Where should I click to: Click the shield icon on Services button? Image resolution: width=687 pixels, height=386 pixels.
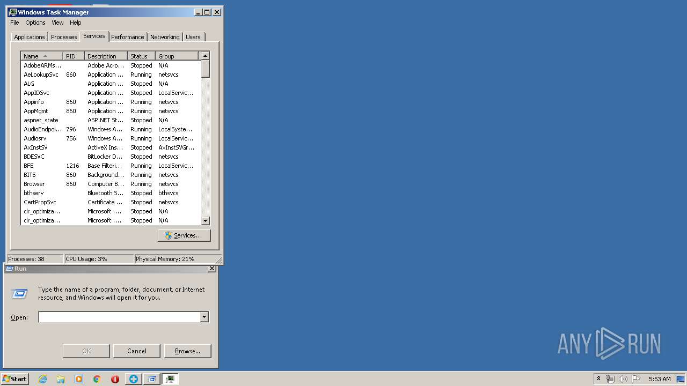[x=169, y=235]
